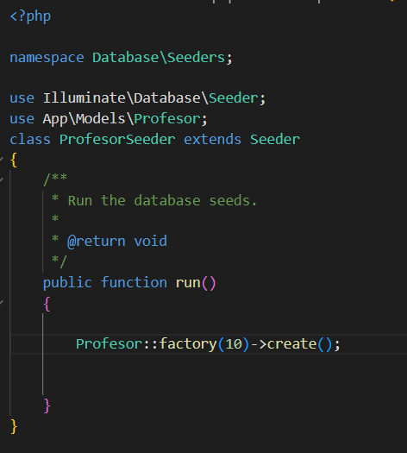Click the '<?php' opening tag
This screenshot has width=407, height=453.
[x=30, y=16]
